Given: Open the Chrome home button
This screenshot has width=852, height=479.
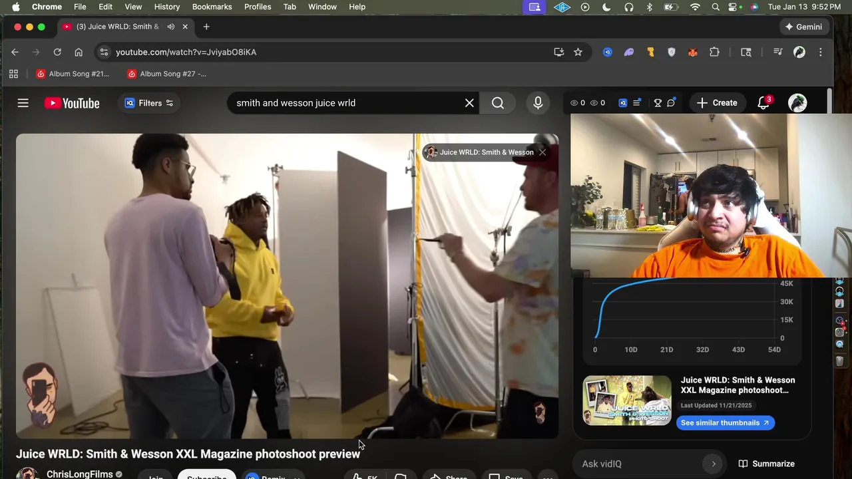Looking at the screenshot, I should coord(79,52).
